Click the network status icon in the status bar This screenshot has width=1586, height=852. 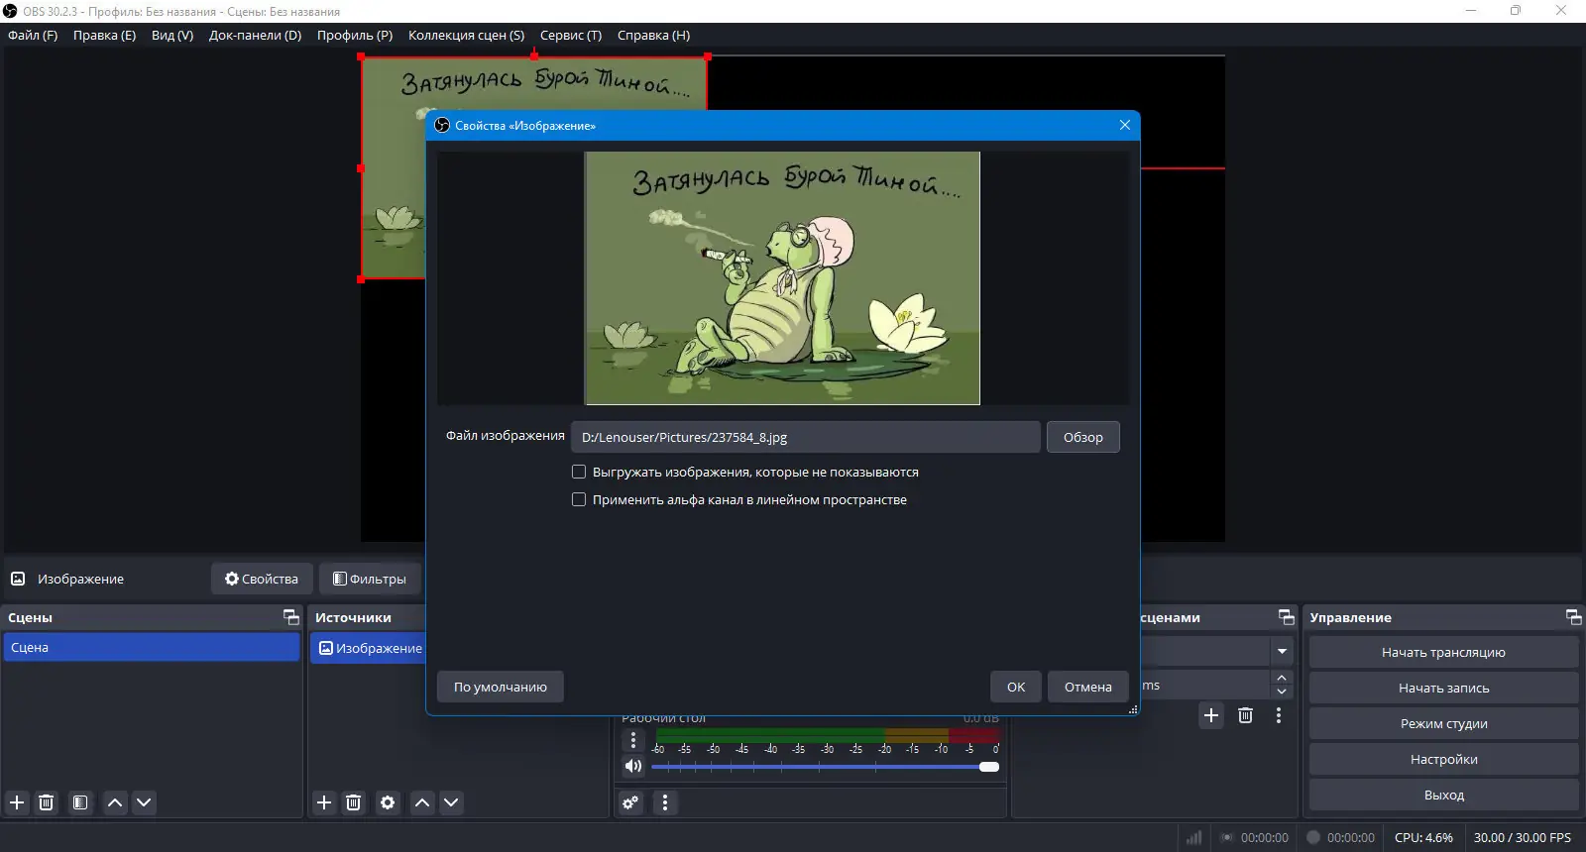(1193, 837)
